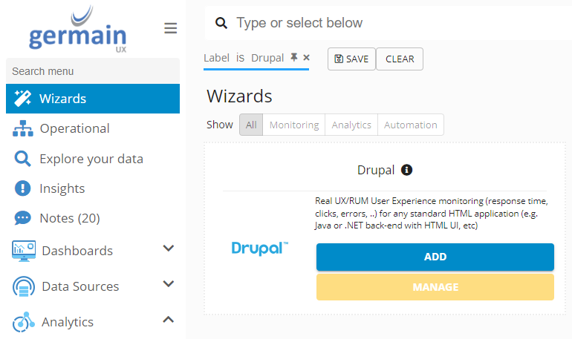Expand the Data Sources menu chevron
Image resolution: width=572 pixels, height=339 pixels.
click(x=169, y=284)
